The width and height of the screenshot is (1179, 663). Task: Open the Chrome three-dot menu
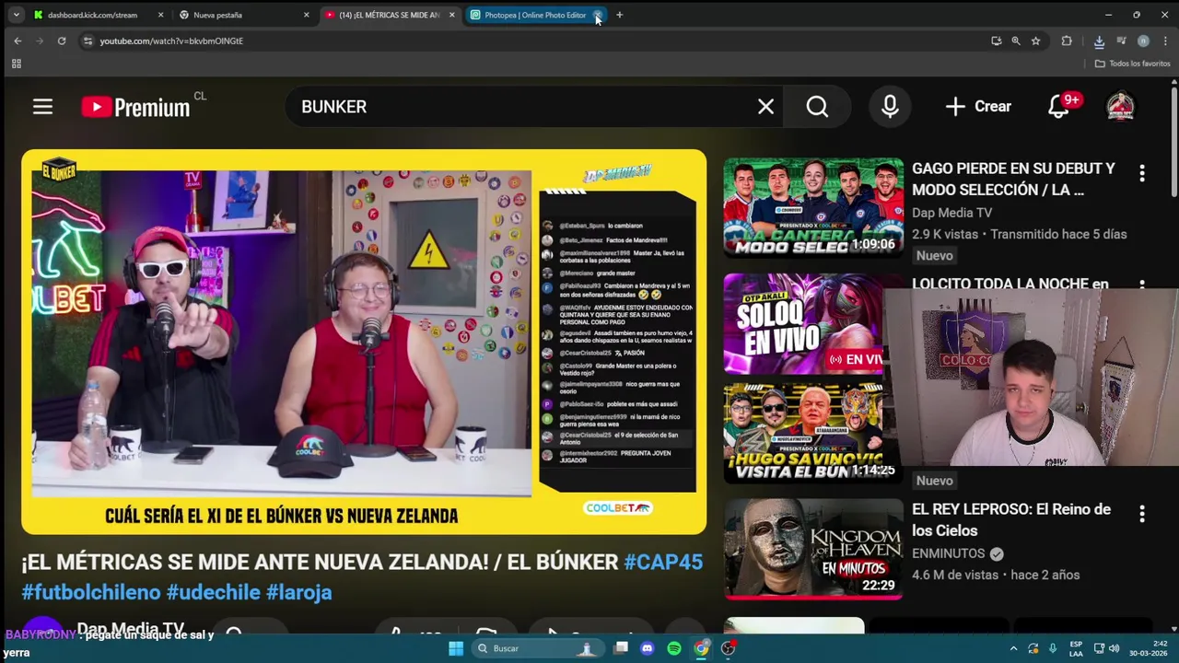coord(1165,41)
